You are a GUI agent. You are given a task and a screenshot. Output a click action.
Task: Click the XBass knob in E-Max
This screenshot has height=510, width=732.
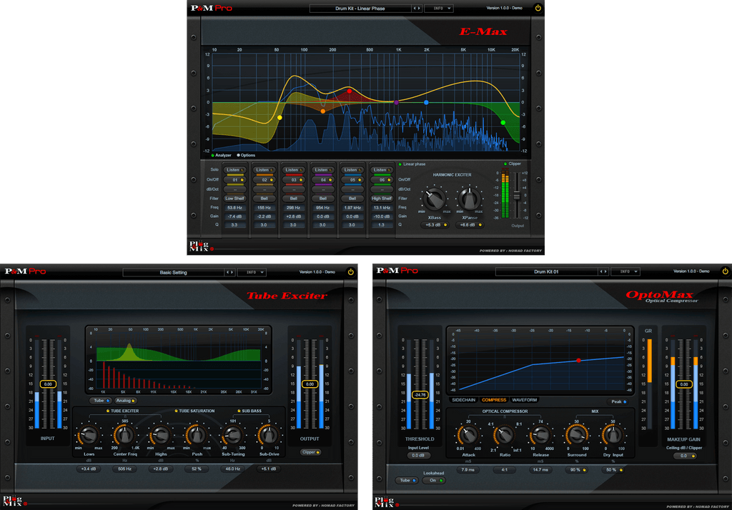pos(434,199)
